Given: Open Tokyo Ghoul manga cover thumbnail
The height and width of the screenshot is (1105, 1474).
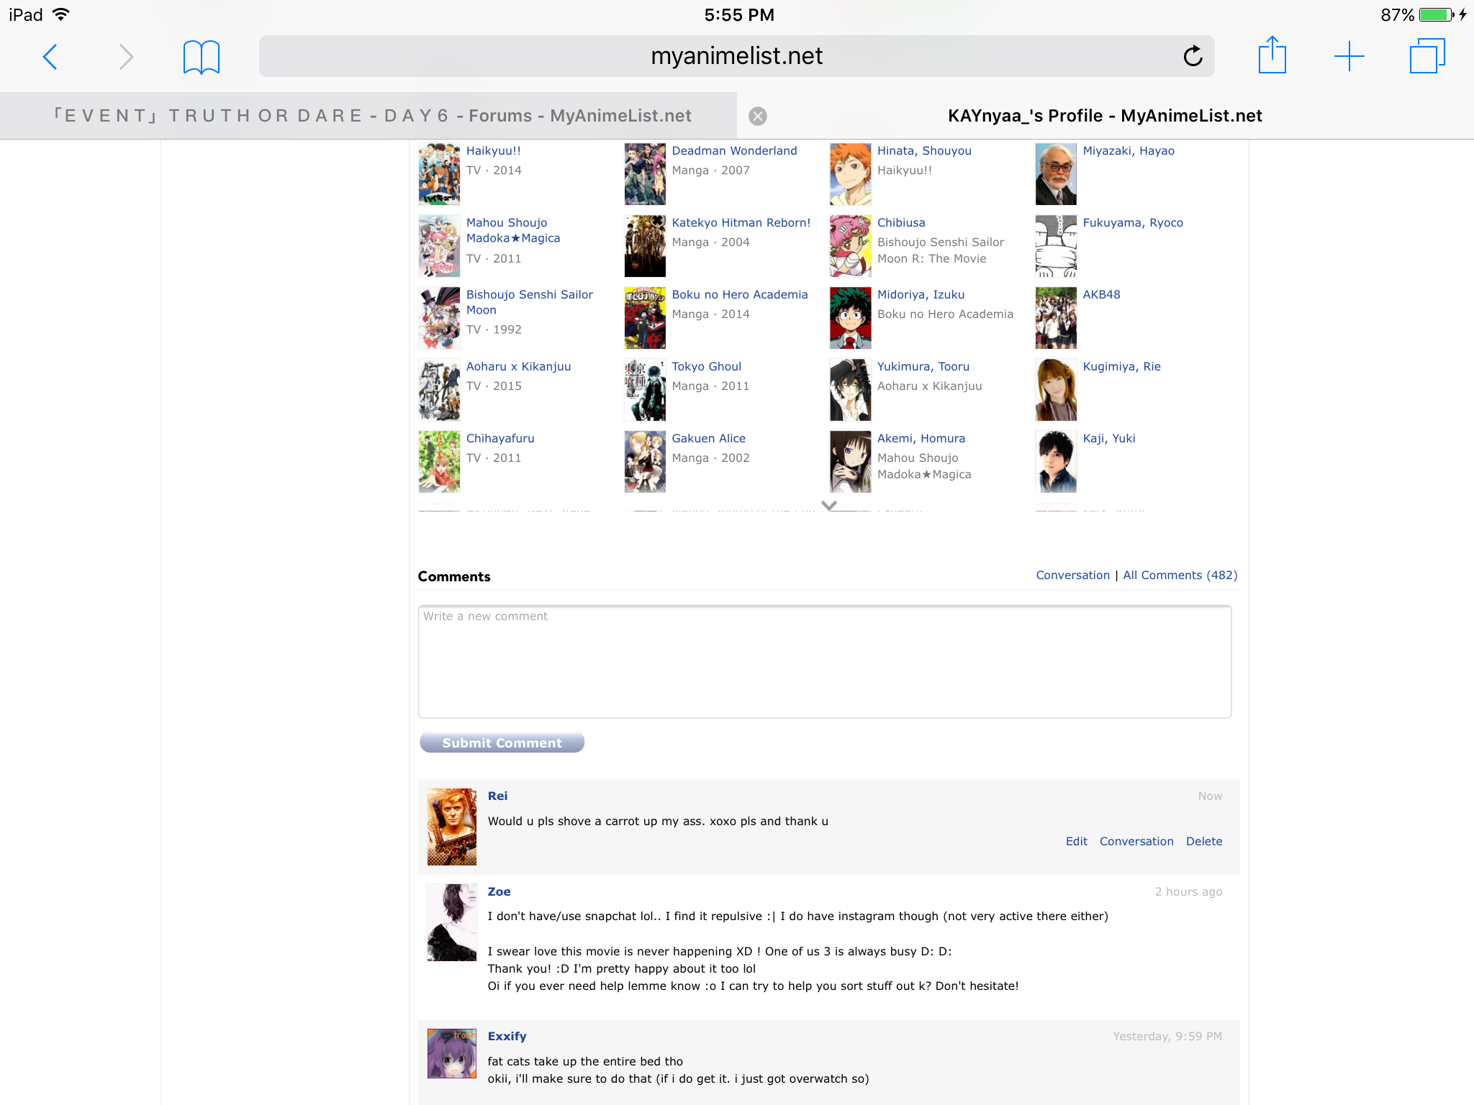Looking at the screenshot, I should (644, 389).
